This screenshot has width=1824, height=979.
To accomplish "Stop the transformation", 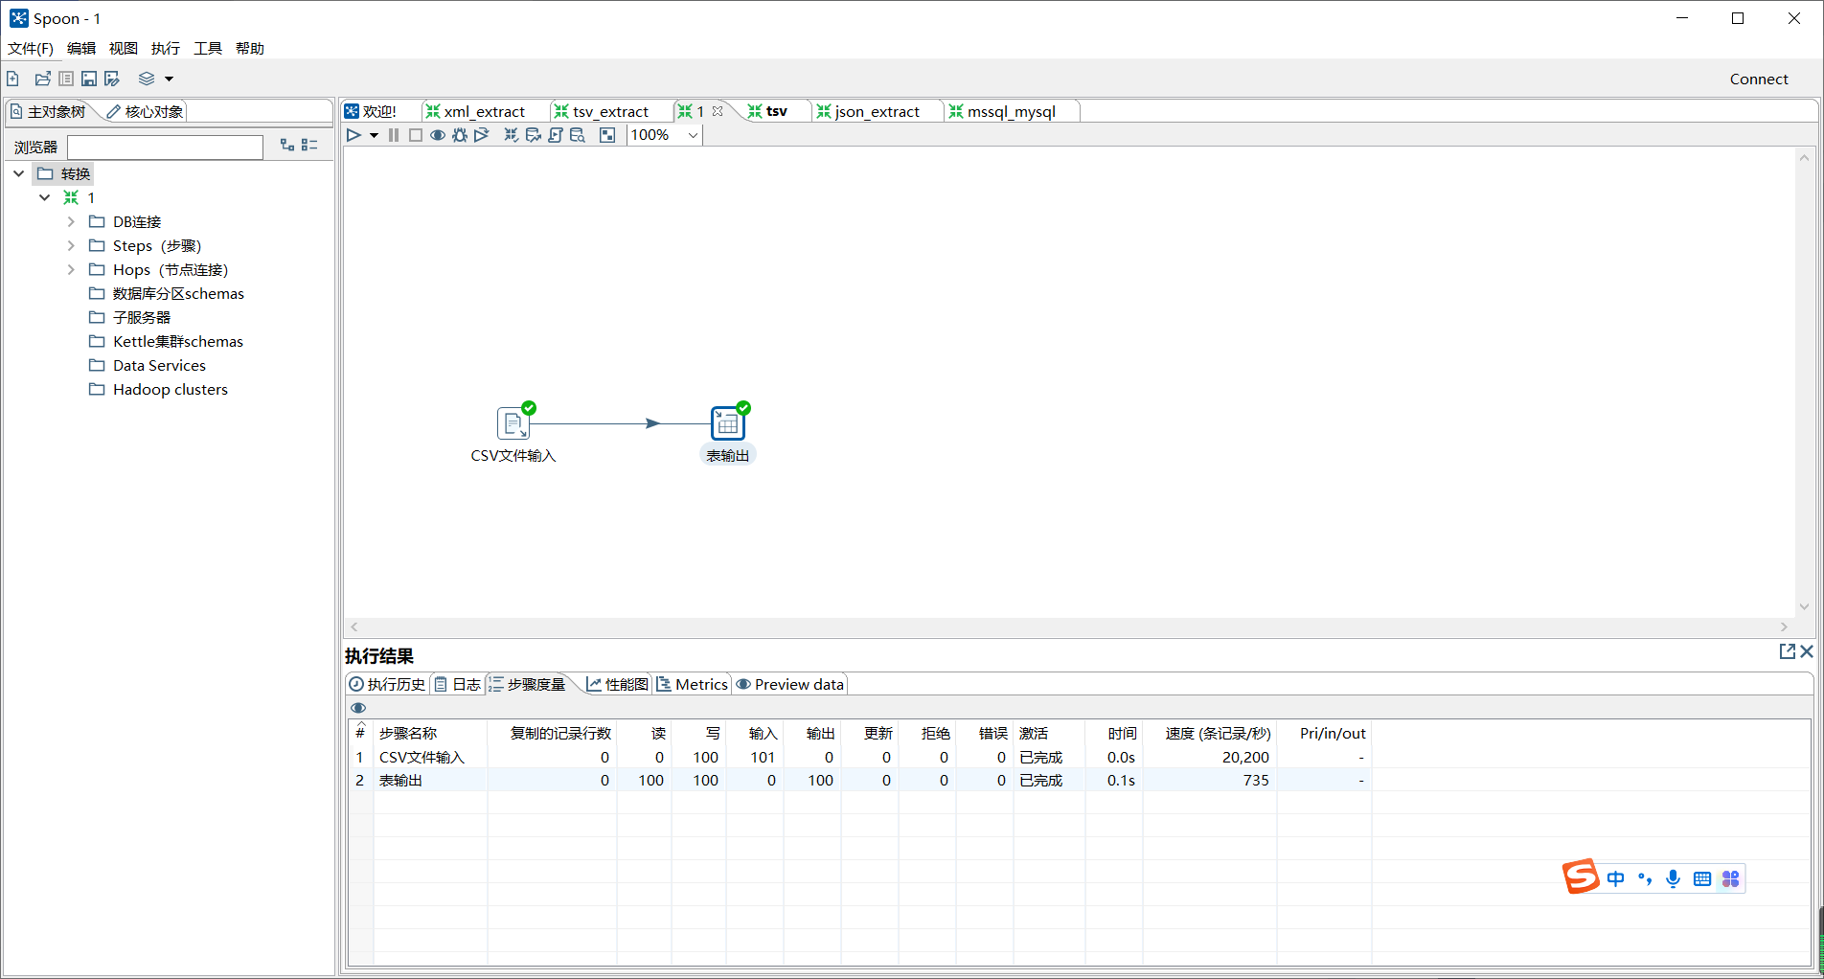I will pyautogui.click(x=416, y=135).
